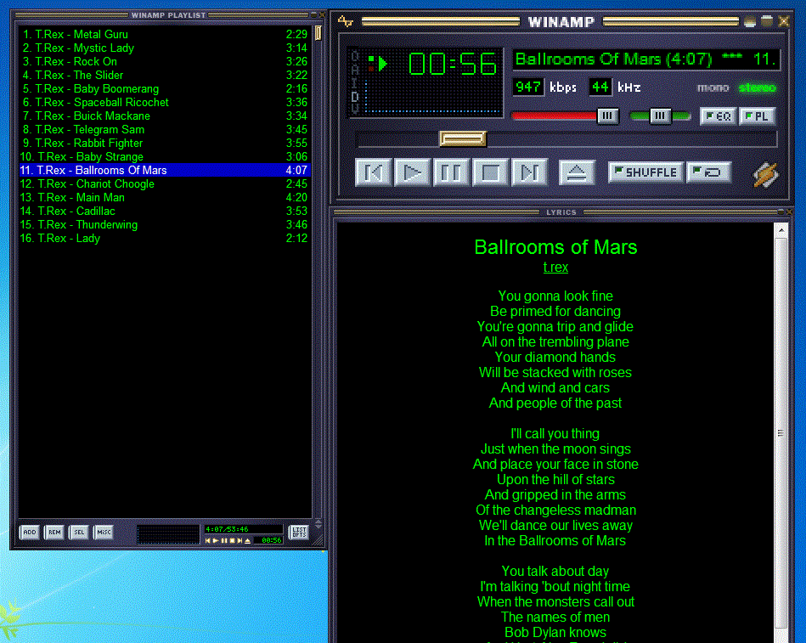
Task: Select playlist track 2 Mystic Lady
Action: [165, 48]
